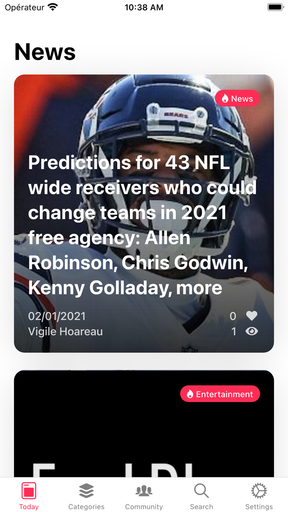Image resolution: width=288 pixels, height=512 pixels.
Task: Tap the flame icon on Entertainment badge
Action: point(190,394)
